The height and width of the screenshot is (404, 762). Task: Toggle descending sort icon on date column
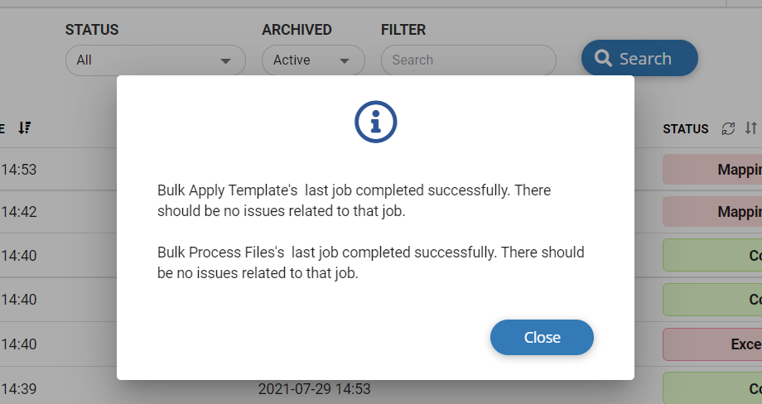coord(25,127)
